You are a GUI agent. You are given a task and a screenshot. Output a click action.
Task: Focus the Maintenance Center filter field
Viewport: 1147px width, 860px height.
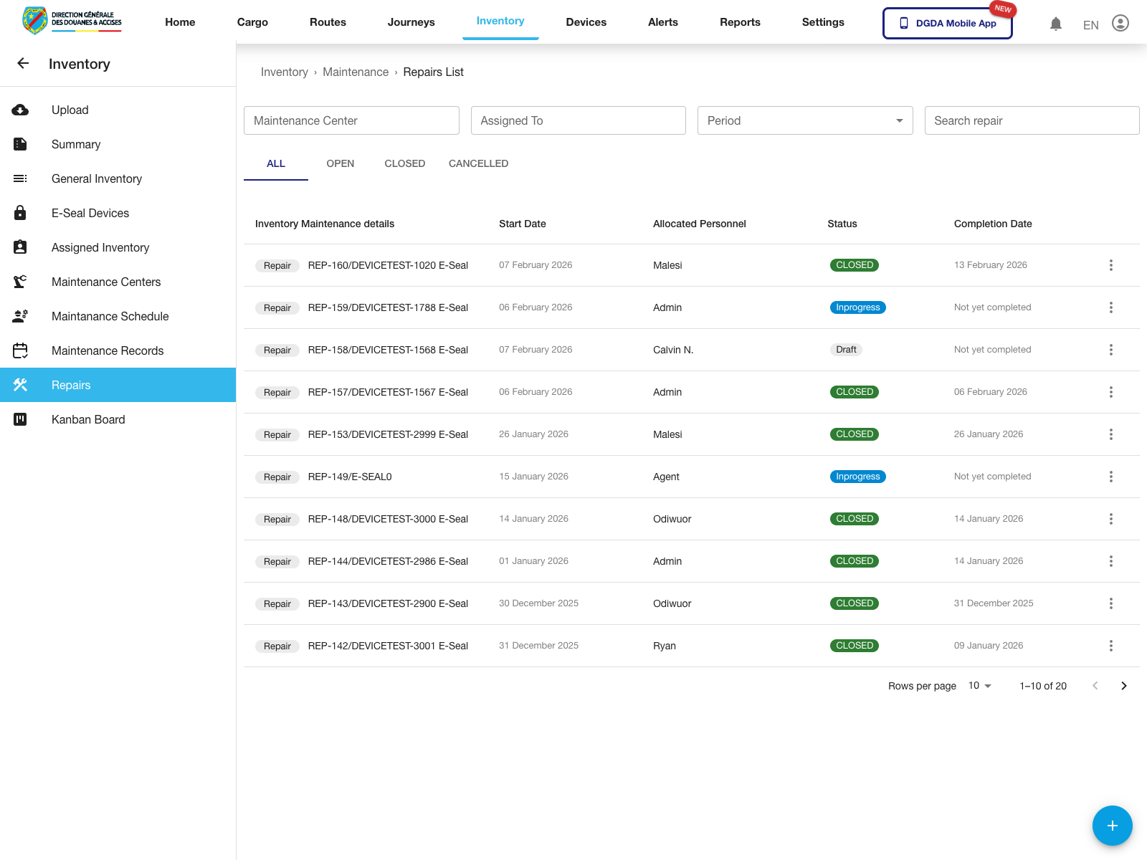(x=351, y=120)
